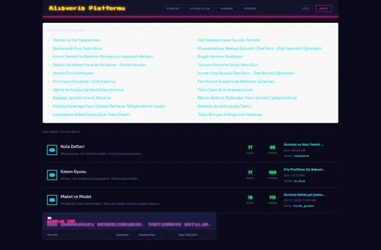Viewport: 381px width, 250px height.
Task: Click the Kalem Oyunu forum icon
Action: tap(52, 175)
